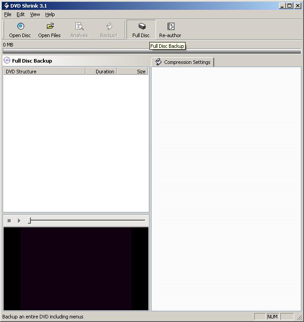This screenshot has height=322, width=304.
Task: Click the black video preview area
Action: point(76,269)
